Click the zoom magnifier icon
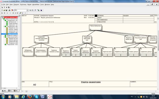Image resolution: width=159 pixels, height=99 pixels. pos(30,10)
